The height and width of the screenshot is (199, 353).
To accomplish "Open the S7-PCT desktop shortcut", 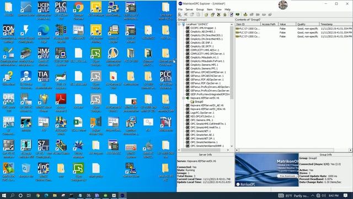I will tap(44, 149).
